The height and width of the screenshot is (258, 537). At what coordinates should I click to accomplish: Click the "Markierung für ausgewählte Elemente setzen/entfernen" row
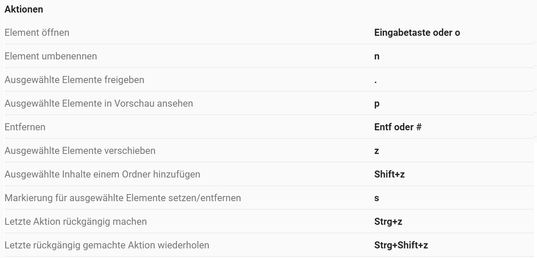(x=123, y=198)
